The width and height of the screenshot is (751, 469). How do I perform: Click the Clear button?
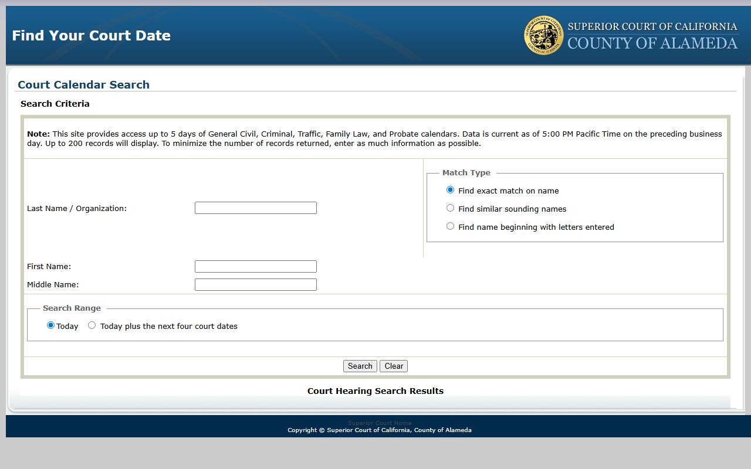coord(394,366)
